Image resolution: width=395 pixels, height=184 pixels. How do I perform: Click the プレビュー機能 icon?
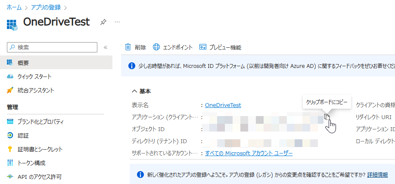tap(203, 47)
